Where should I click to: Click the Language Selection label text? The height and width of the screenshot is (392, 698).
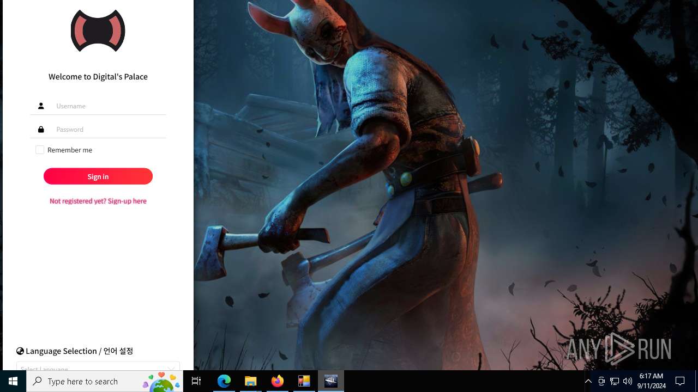pyautogui.click(x=80, y=351)
